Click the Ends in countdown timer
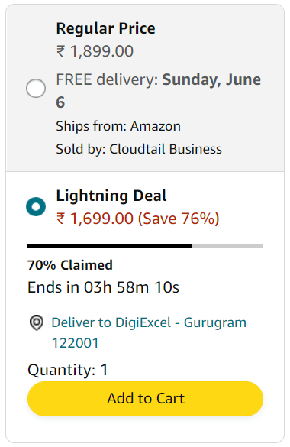 [x=103, y=287]
